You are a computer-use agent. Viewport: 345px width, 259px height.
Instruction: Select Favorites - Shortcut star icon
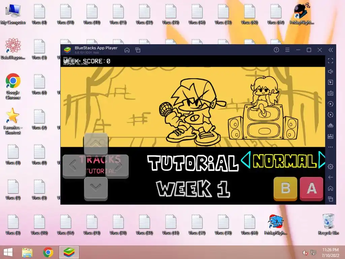click(12, 121)
